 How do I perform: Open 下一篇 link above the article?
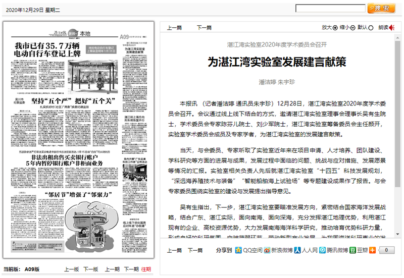pos(204,28)
